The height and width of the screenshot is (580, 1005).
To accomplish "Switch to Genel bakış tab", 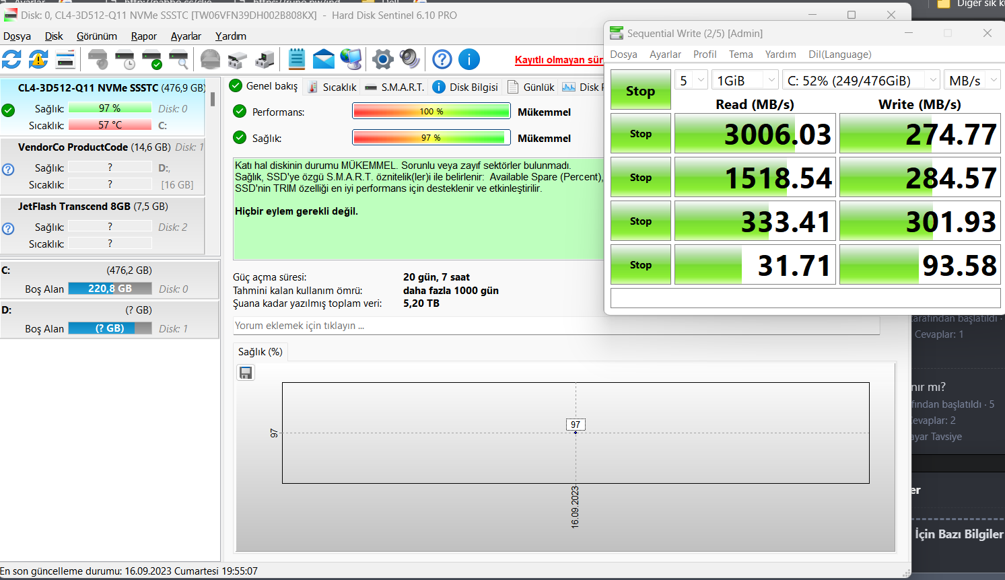I will coord(264,86).
